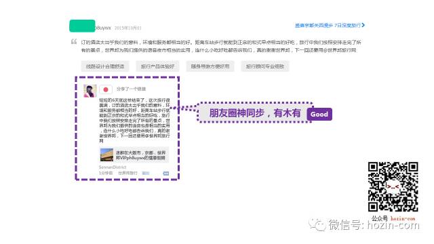Click the 朋友圈神同步 callout banner
Image resolution: width=434 pixels, height=244 pixels.
[255, 113]
